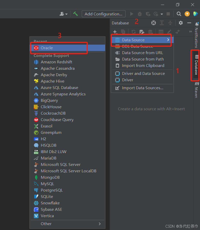The width and height of the screenshot is (200, 230).
Task: Select the Driver menu entry
Action: click(142, 80)
